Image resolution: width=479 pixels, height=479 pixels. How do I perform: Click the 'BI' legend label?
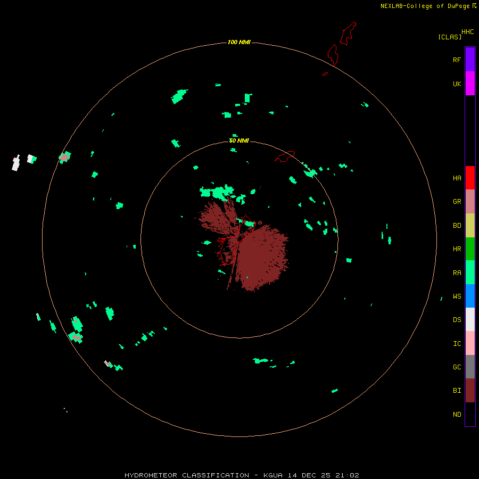click(457, 391)
